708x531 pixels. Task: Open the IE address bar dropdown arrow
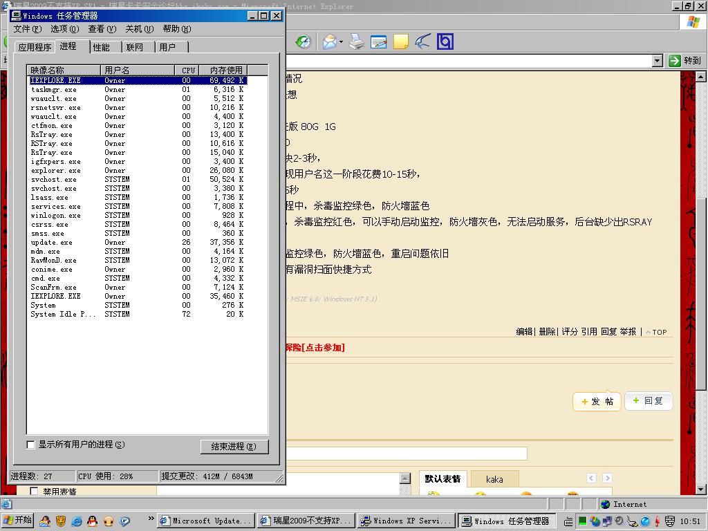[x=658, y=61]
